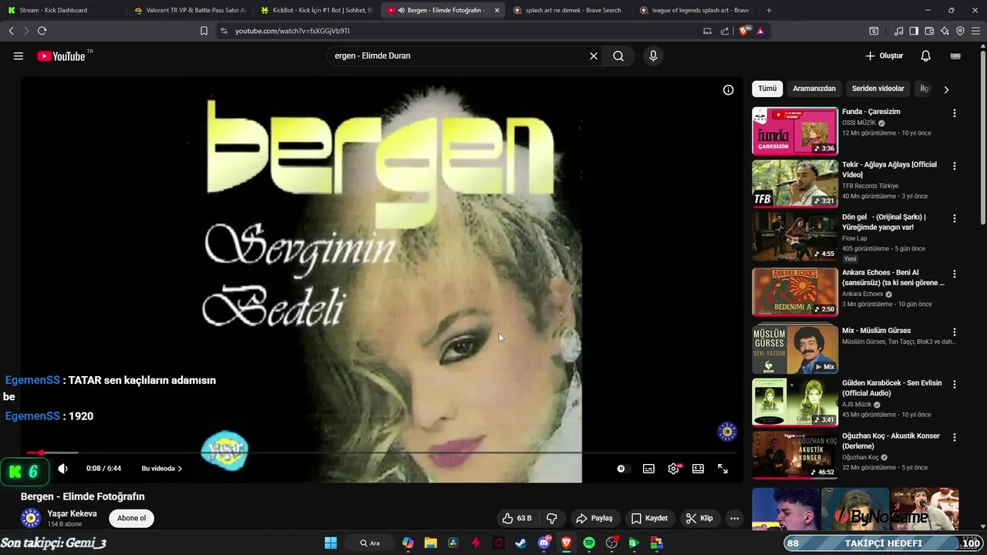Open options for Oğuzhan Koç - Akustik Konser
Image resolution: width=987 pixels, height=555 pixels.
pyautogui.click(x=954, y=437)
